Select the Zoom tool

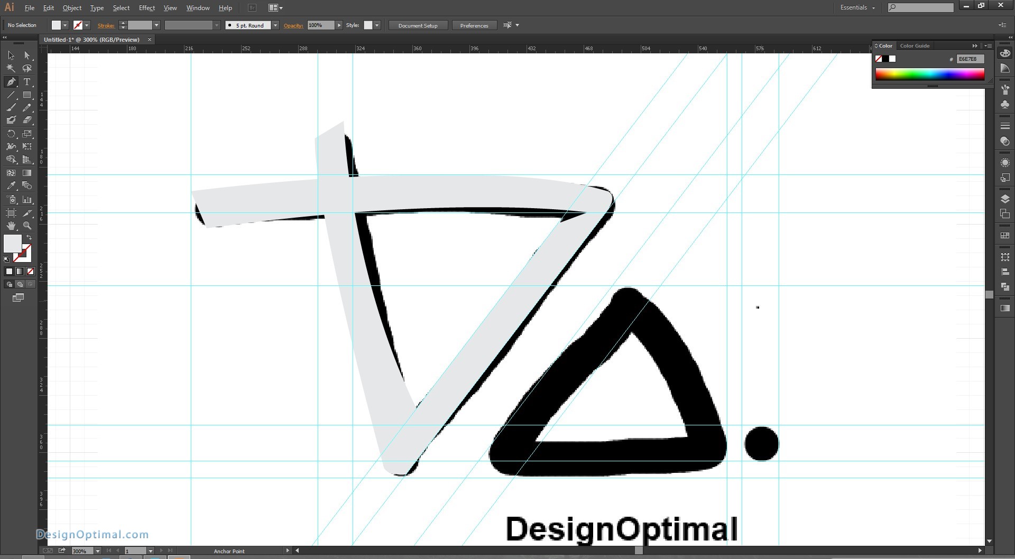point(27,226)
